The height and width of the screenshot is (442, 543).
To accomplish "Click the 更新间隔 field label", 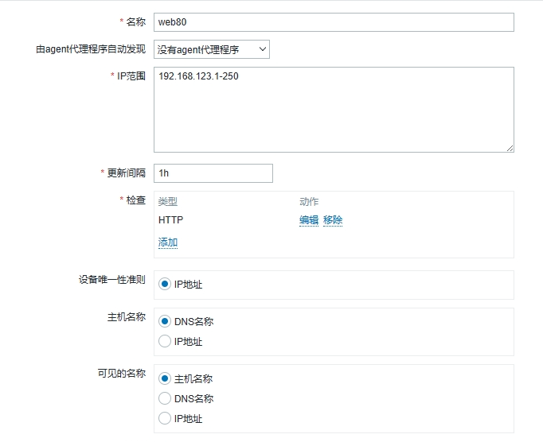I will (x=126, y=173).
